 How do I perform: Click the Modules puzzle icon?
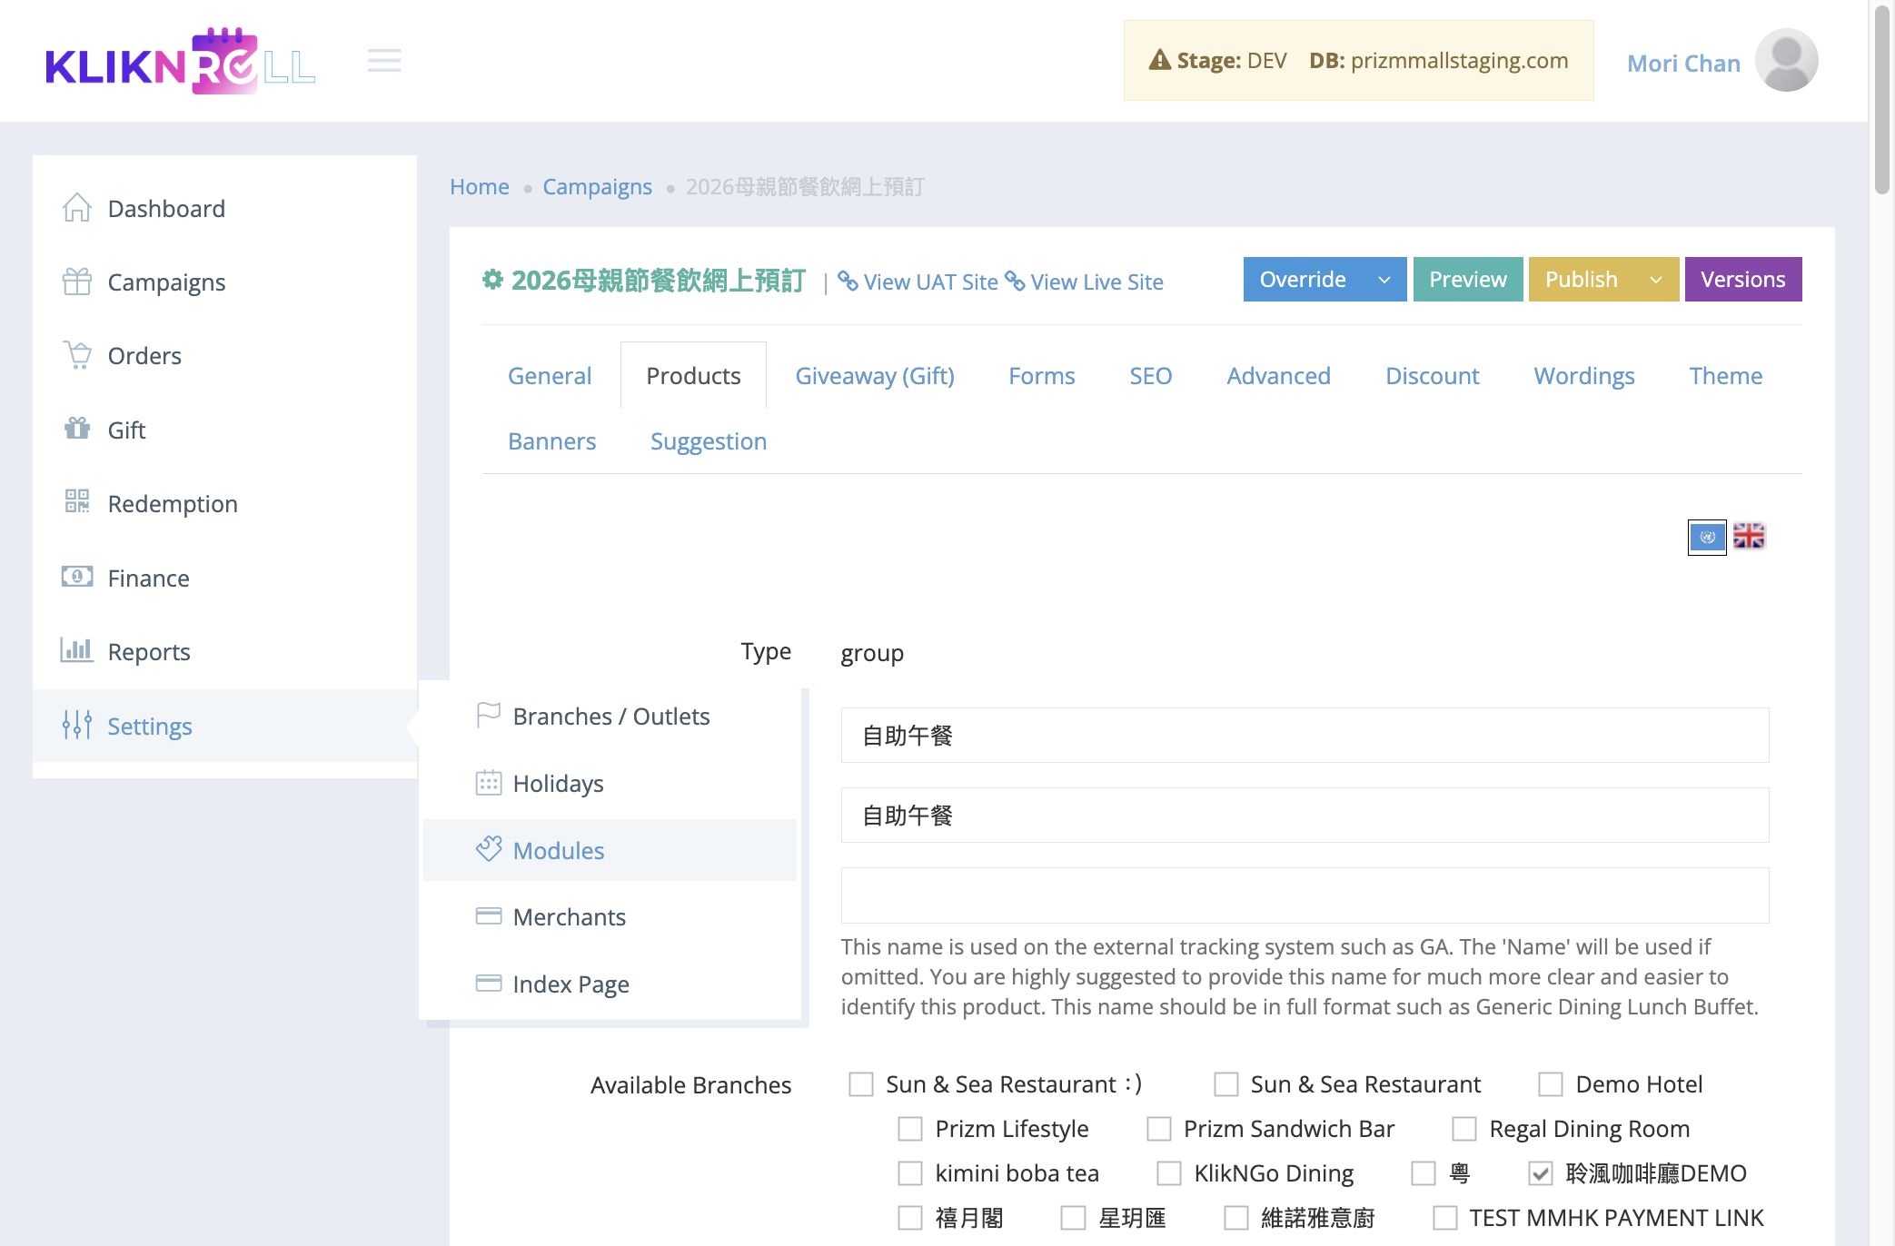point(489,849)
